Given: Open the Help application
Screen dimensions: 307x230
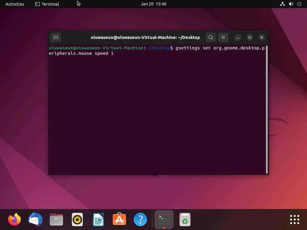Looking at the screenshot, I should 140,219.
